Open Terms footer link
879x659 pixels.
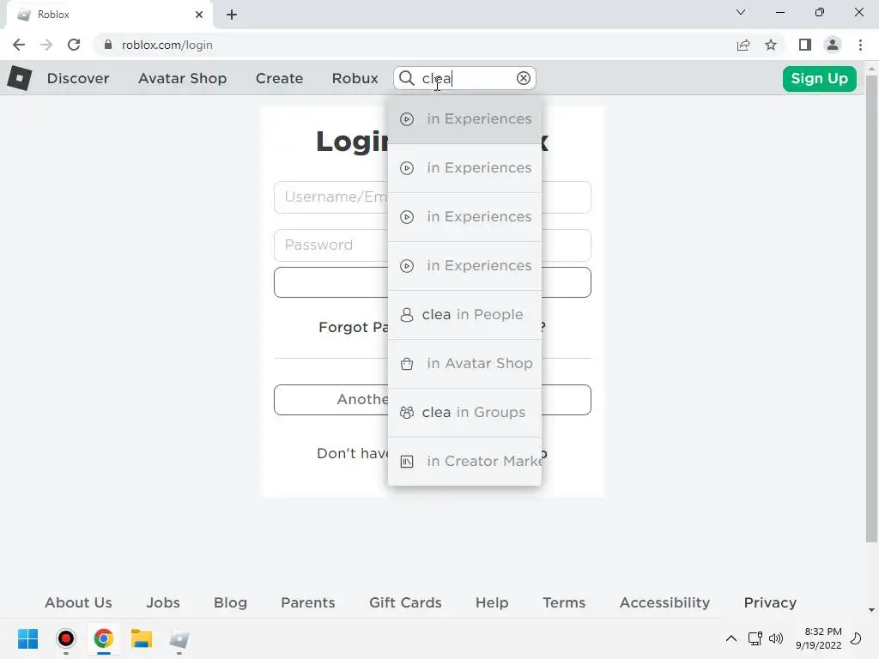(x=564, y=602)
